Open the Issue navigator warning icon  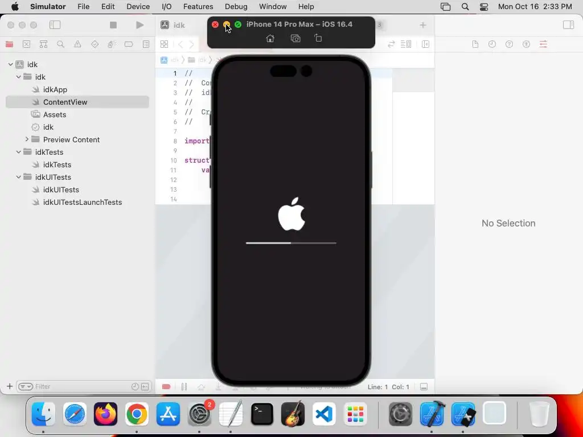click(77, 44)
